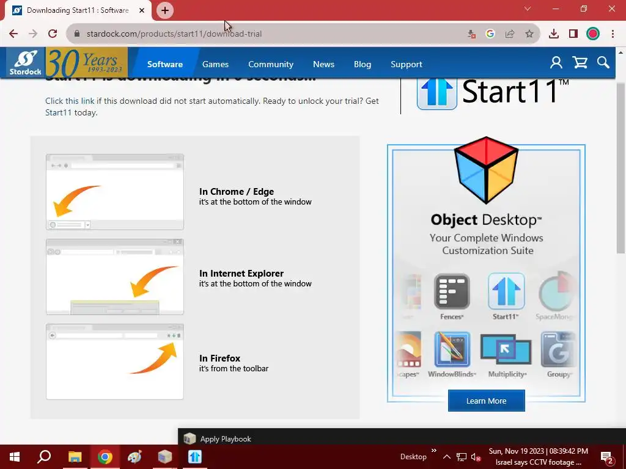626x469 pixels.
Task: Click the browser back arrow
Action: (13, 34)
